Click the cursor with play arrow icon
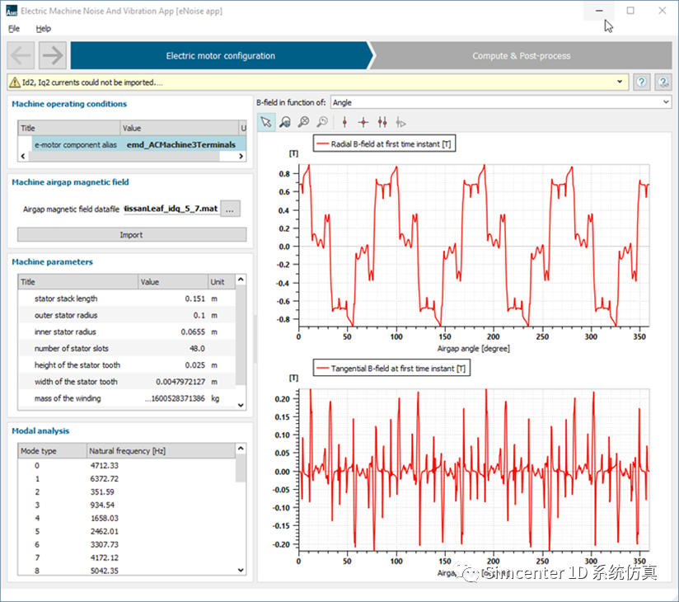Image resolution: width=679 pixels, height=602 pixels. [x=401, y=122]
